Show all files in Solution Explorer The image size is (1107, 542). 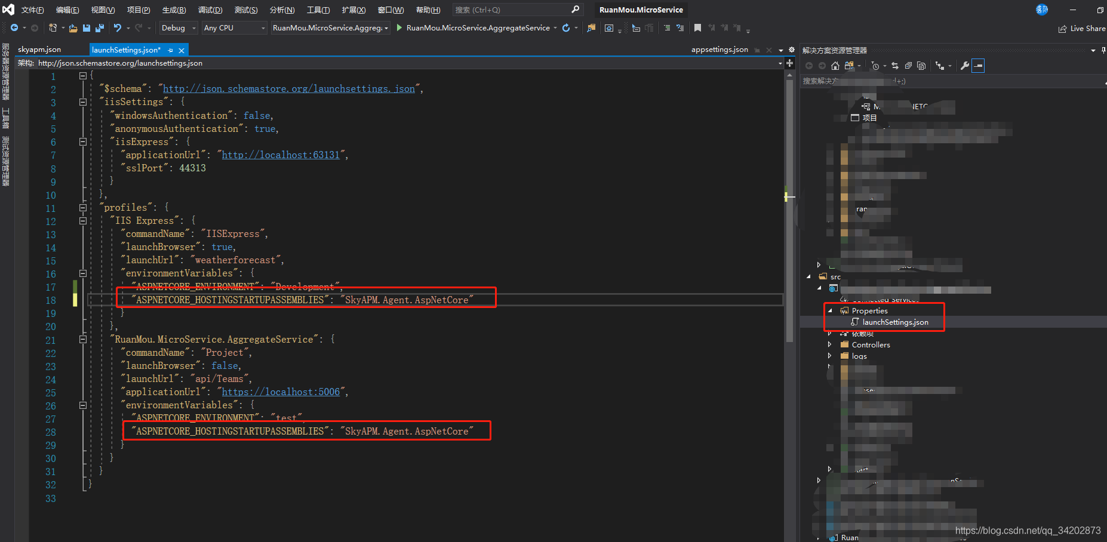[x=921, y=66]
